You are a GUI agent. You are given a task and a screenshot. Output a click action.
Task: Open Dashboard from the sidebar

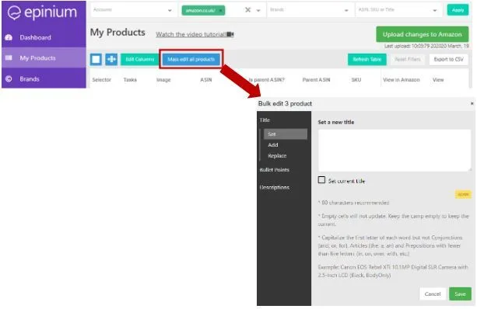click(x=35, y=37)
